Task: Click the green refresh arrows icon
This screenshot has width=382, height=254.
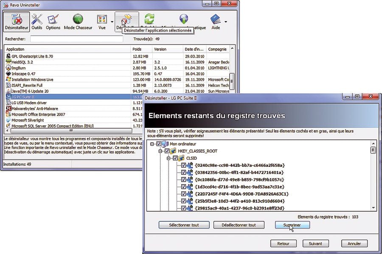Action: click(149, 19)
